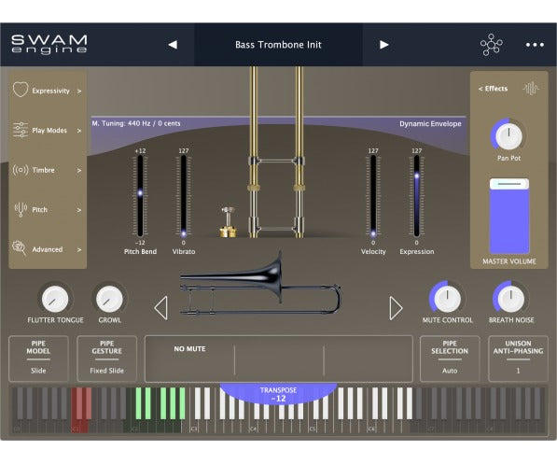Go to the previous preset with the left arrow
557x464 pixels.
(173, 45)
